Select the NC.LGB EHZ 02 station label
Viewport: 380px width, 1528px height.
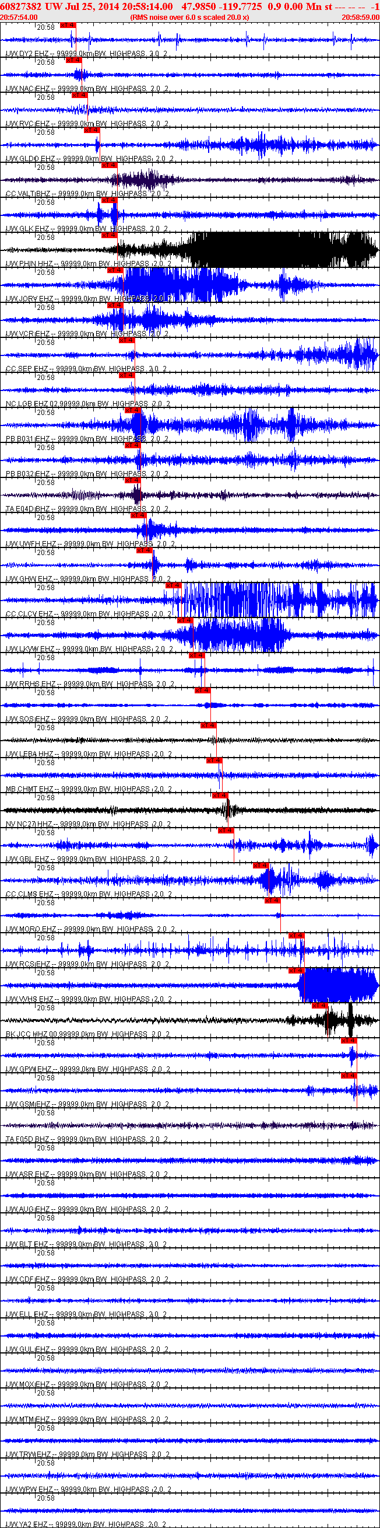click(x=88, y=404)
